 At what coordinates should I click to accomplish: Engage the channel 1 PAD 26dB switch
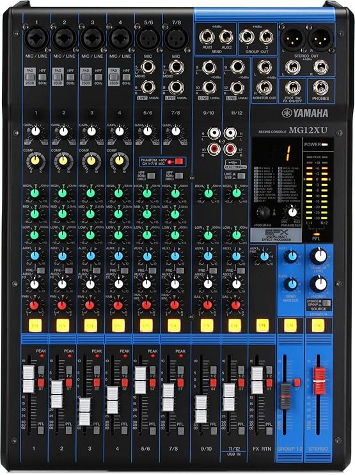(29, 77)
